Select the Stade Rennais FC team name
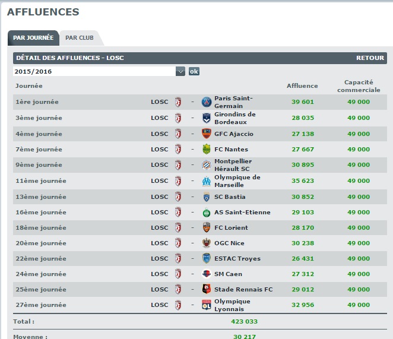 243,289
